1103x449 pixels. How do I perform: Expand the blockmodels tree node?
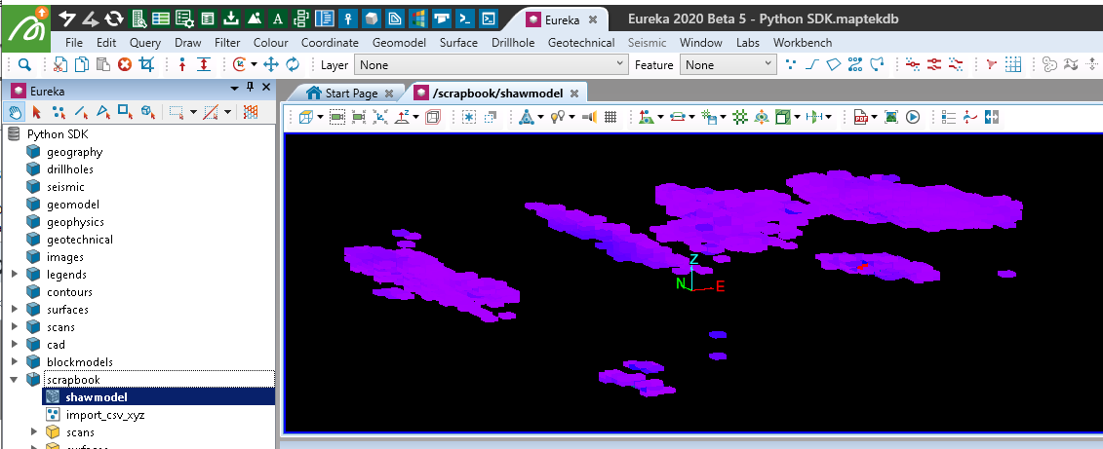15,362
